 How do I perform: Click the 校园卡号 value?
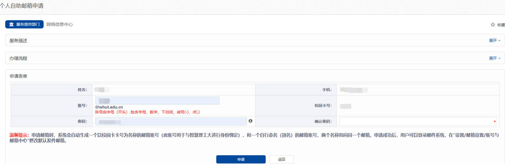click(x=346, y=106)
